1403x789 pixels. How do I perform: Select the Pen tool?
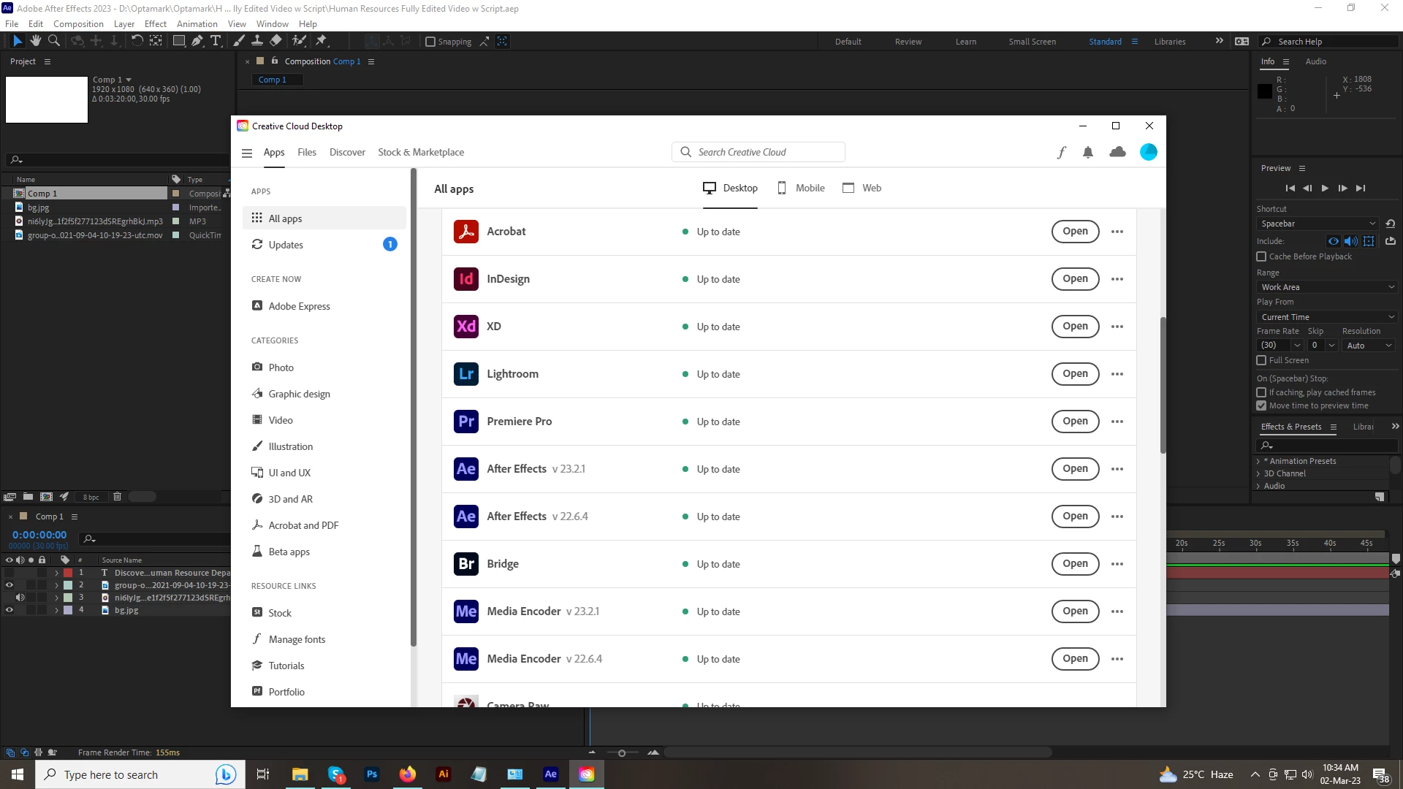click(197, 41)
